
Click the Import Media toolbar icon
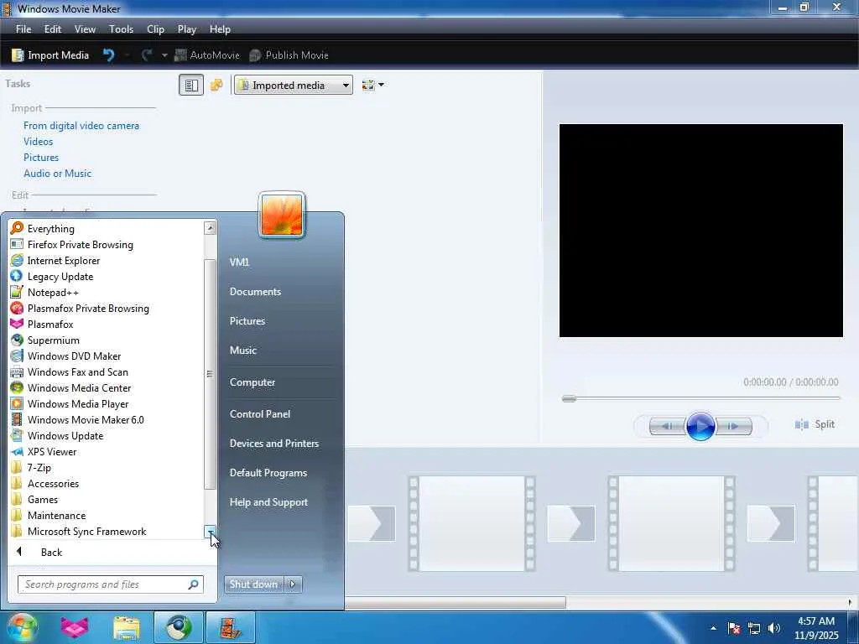[x=49, y=55]
